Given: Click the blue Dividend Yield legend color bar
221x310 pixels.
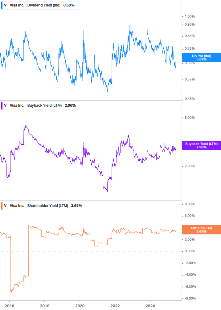Looking at the screenshot, I should [2, 5].
